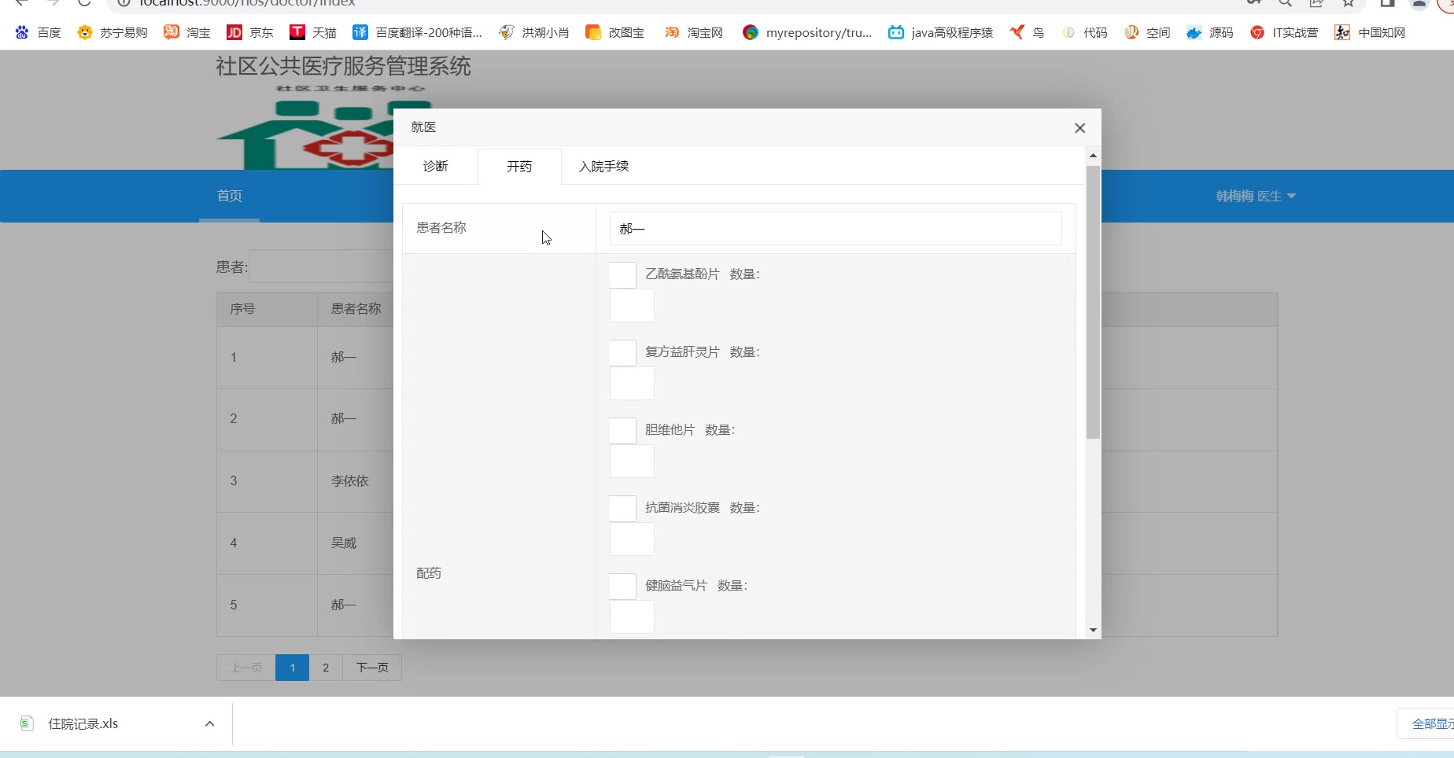Go to page 2 of patient list

[x=326, y=668]
